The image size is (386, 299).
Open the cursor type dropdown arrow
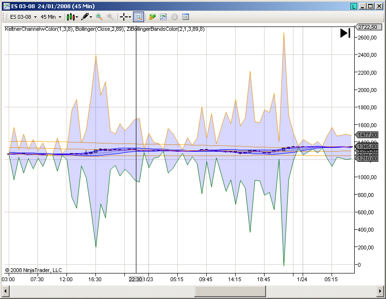point(130,17)
